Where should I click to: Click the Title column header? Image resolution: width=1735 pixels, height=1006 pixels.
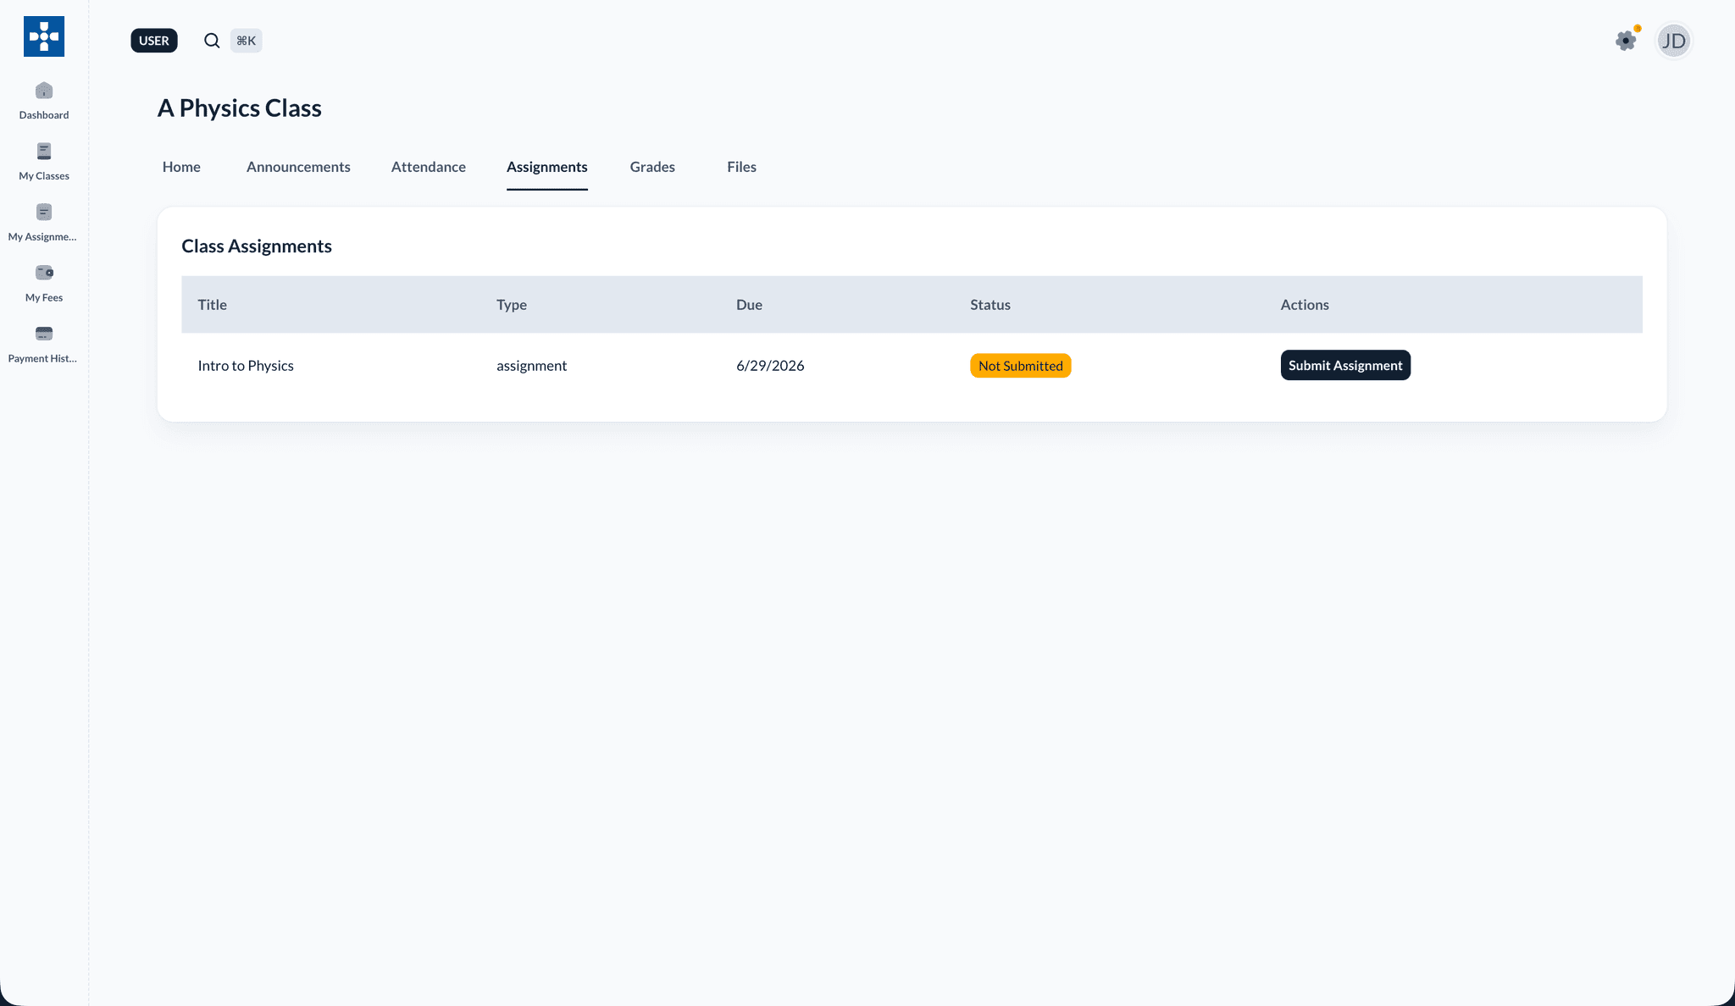[213, 305]
